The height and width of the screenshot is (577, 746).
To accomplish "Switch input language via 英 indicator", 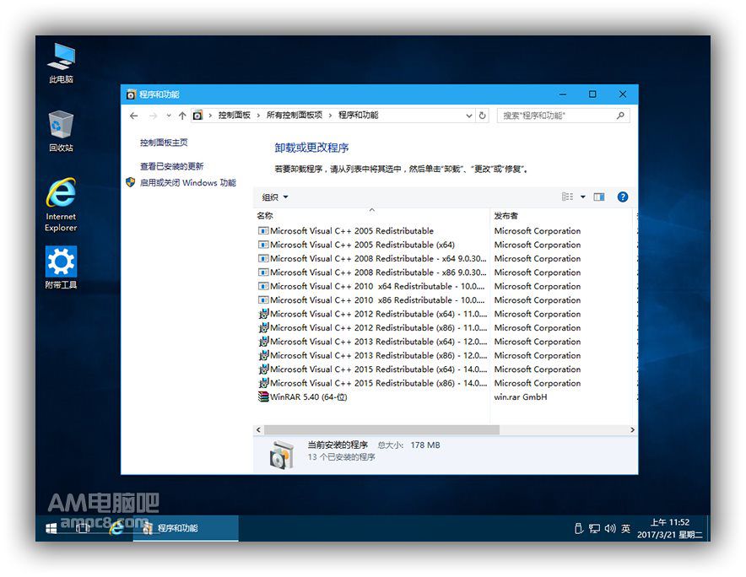I will pos(625,528).
